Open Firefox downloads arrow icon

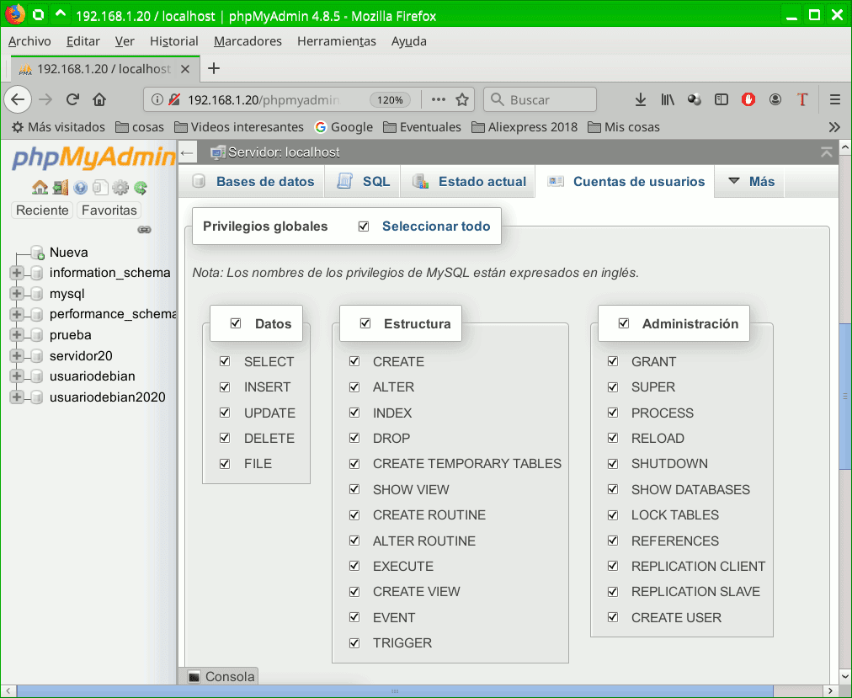(640, 99)
